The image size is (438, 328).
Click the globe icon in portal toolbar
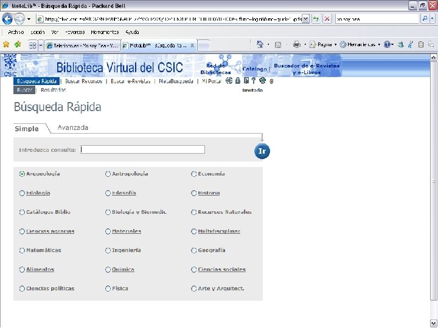229,81
